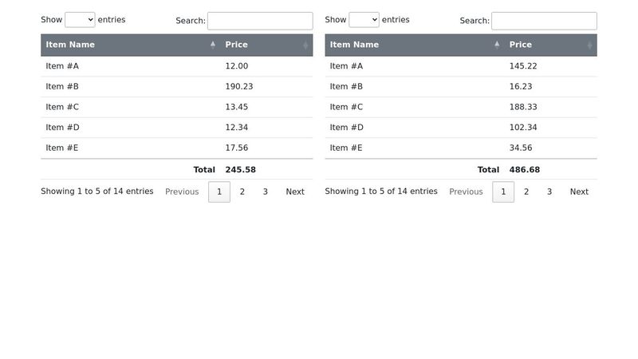Select Item #D row in right table
Viewport: 638px width, 359px height.
(461, 128)
